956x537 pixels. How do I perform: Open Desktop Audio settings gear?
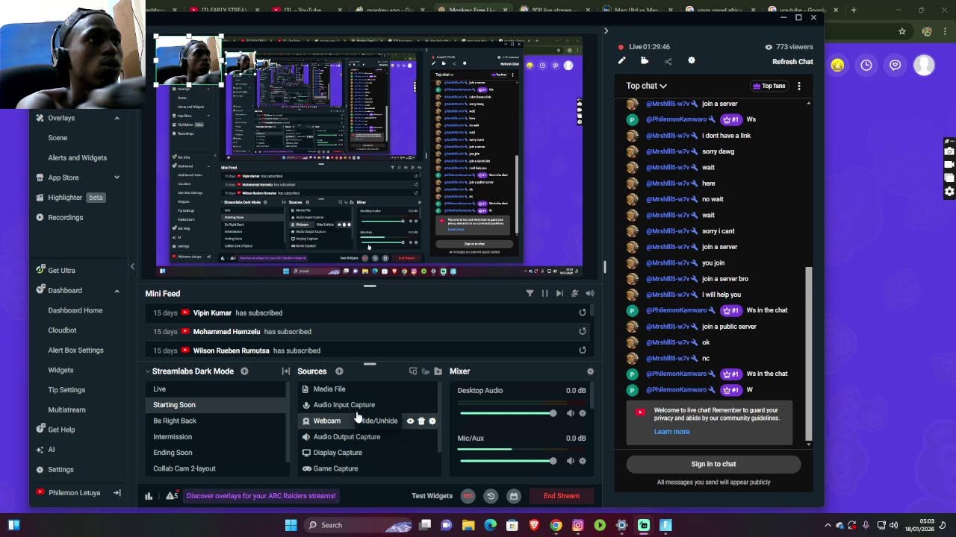[x=583, y=413]
